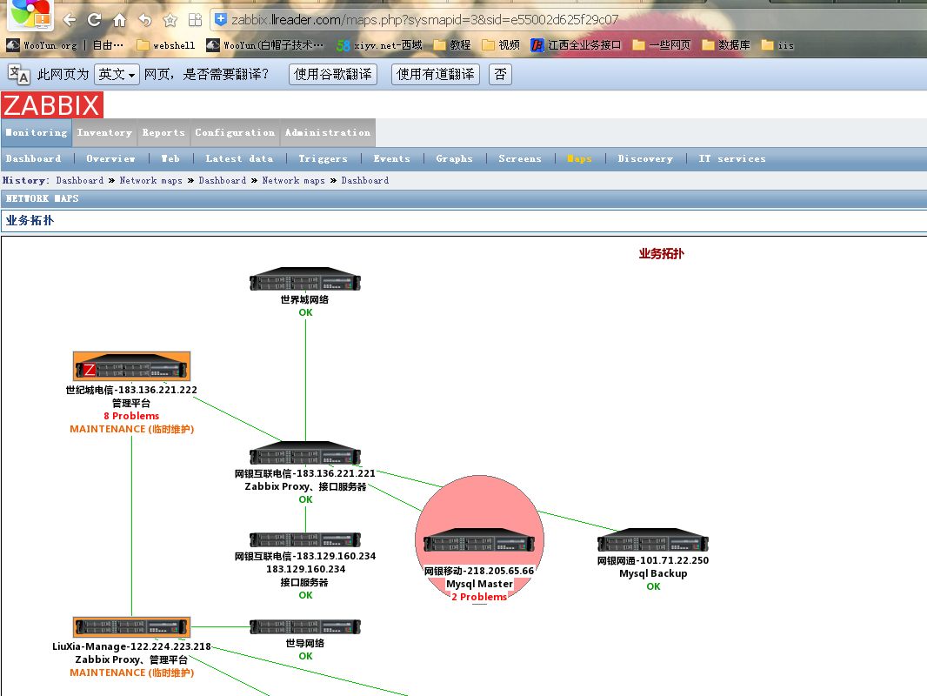
Task: Switch to the Administration tab
Action: (328, 132)
